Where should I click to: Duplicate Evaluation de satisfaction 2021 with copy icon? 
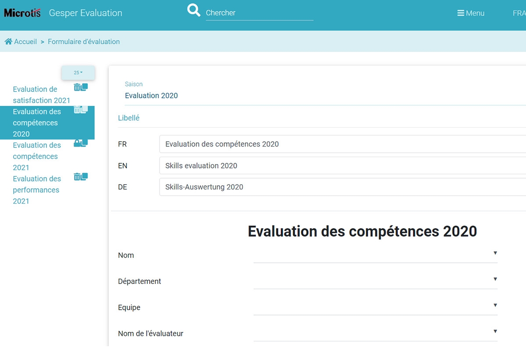[84, 87]
